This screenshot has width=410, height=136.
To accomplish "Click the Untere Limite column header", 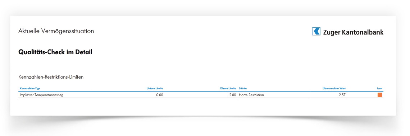I will [155, 89].
